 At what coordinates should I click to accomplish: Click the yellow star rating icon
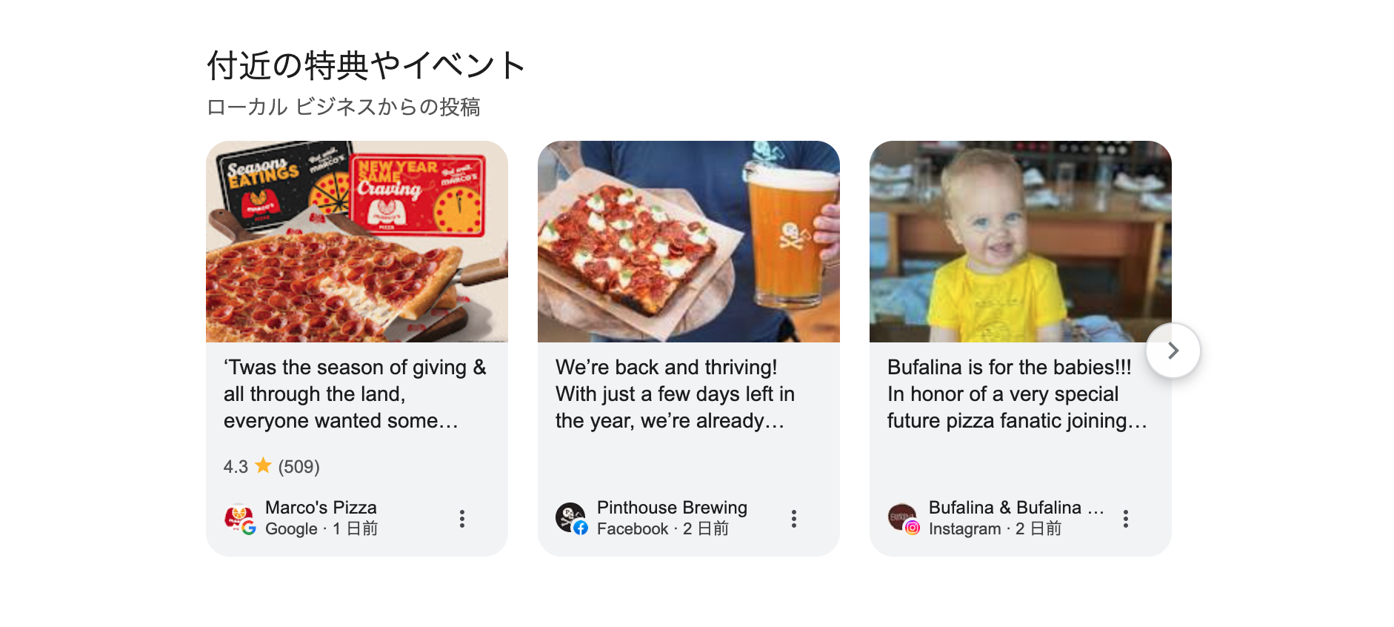[263, 465]
